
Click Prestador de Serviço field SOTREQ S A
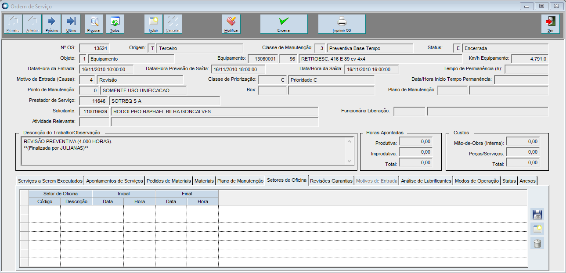[165, 101]
